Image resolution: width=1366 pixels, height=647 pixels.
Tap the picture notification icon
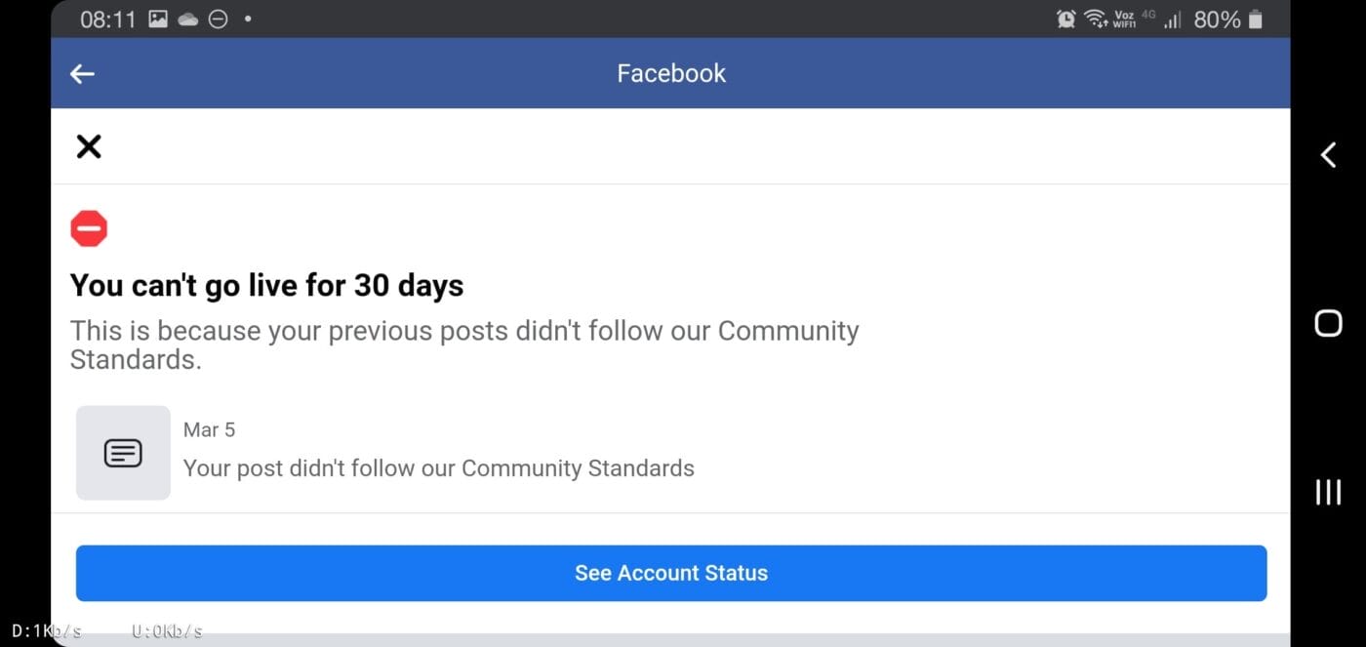[158, 20]
